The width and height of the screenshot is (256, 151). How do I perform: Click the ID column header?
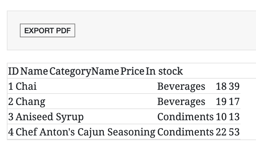(x=13, y=71)
